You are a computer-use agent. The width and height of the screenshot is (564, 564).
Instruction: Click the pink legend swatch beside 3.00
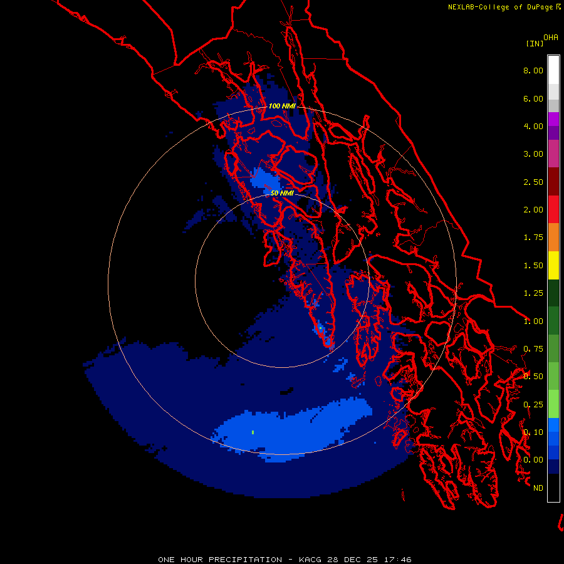pos(553,154)
